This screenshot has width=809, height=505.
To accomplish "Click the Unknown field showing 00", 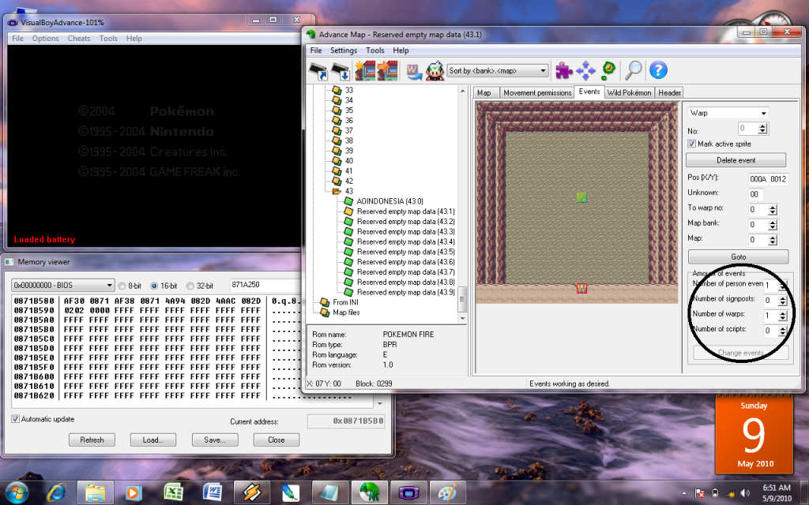I will pos(756,194).
